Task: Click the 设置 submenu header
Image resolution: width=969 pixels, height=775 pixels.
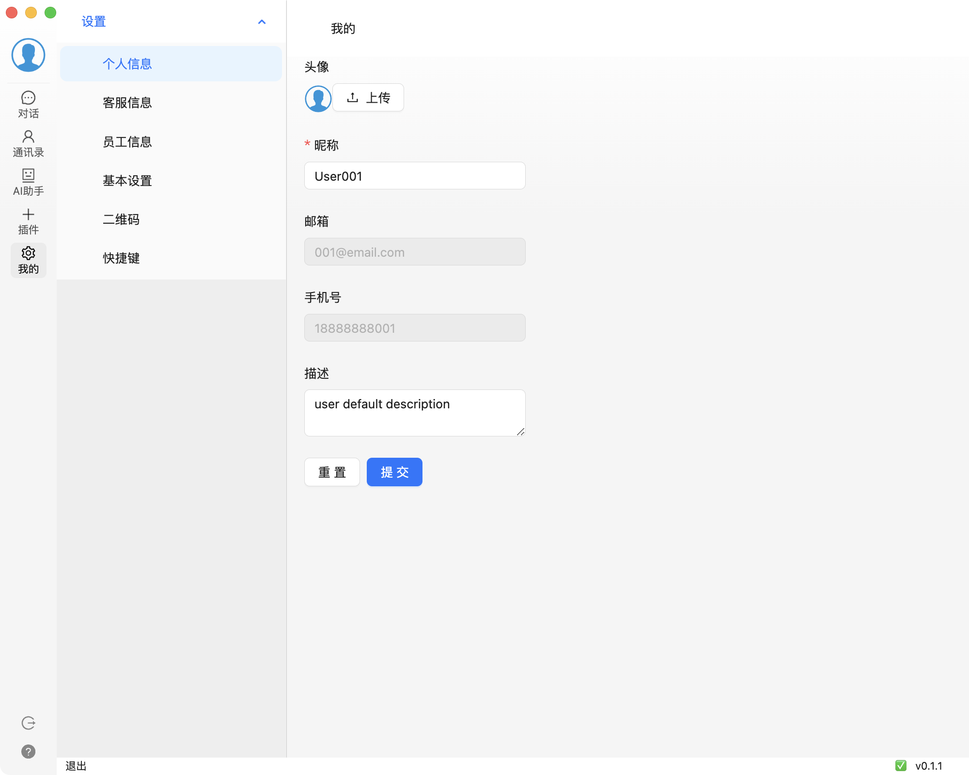Action: 94,22
